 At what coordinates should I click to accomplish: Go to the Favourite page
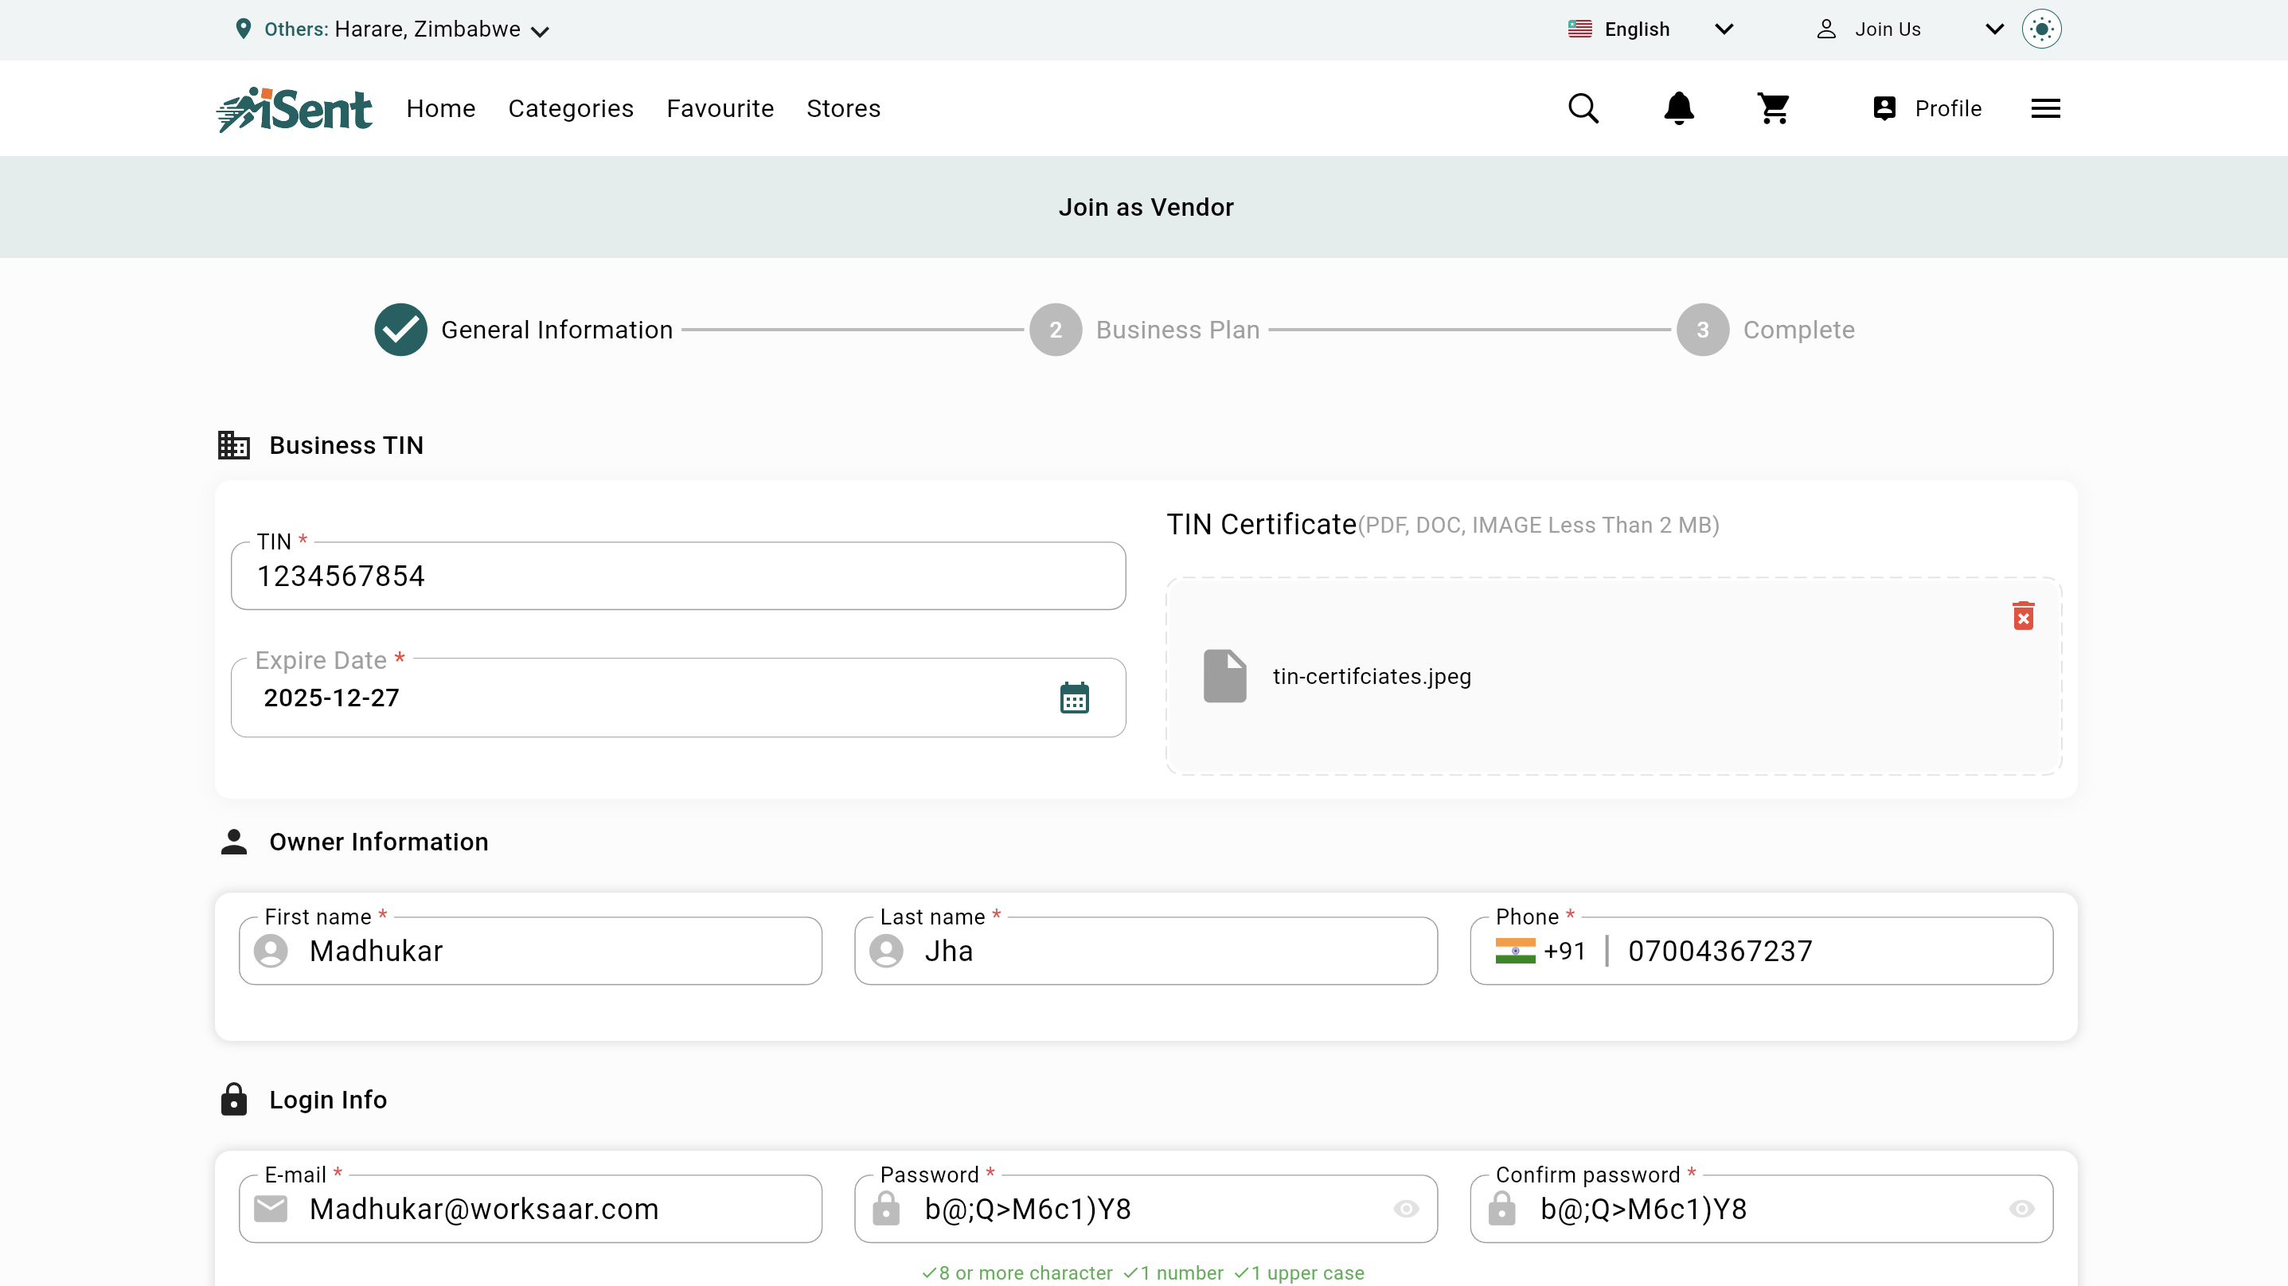point(720,108)
